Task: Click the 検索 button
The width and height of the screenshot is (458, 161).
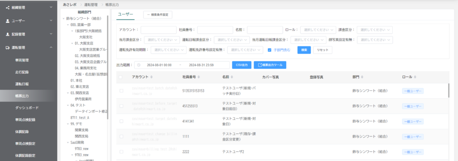Action: coord(304,50)
